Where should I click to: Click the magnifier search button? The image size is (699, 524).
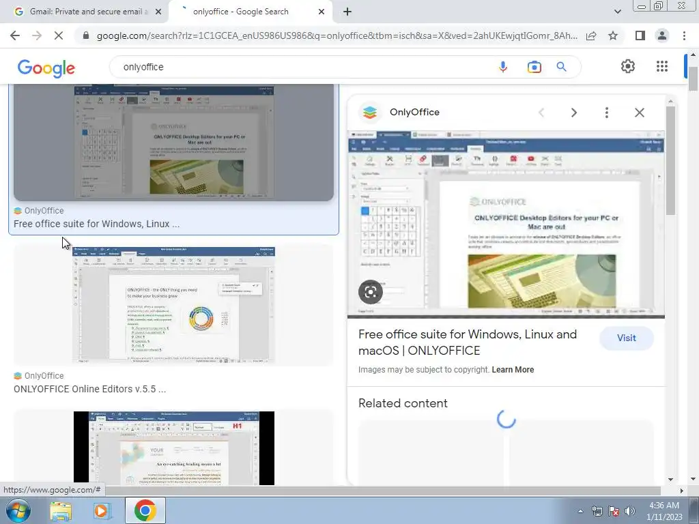[561, 67]
